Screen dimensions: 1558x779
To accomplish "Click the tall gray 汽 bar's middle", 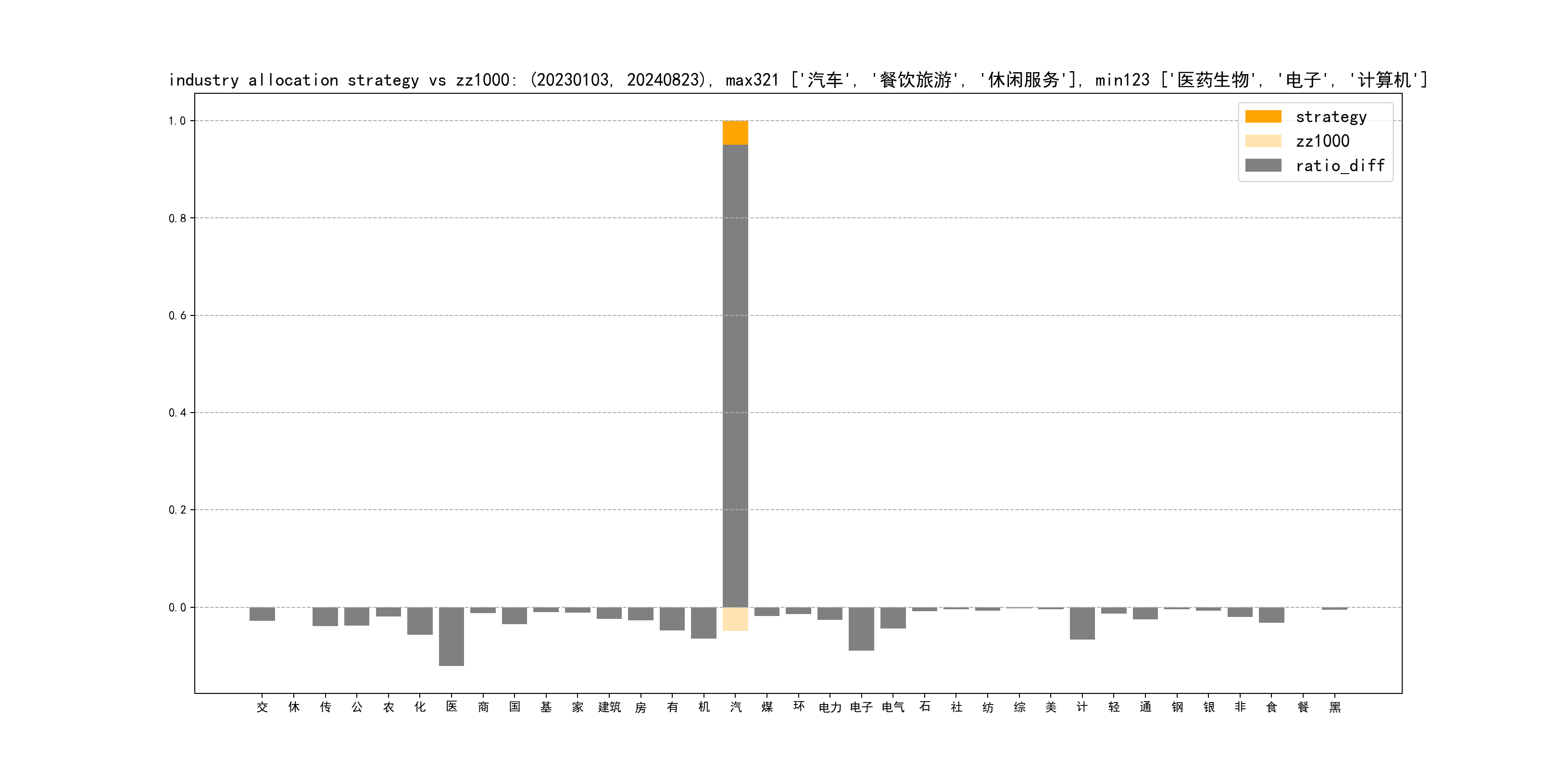I will [x=735, y=375].
